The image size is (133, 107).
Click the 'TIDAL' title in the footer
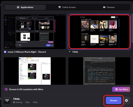tap(16, 99)
